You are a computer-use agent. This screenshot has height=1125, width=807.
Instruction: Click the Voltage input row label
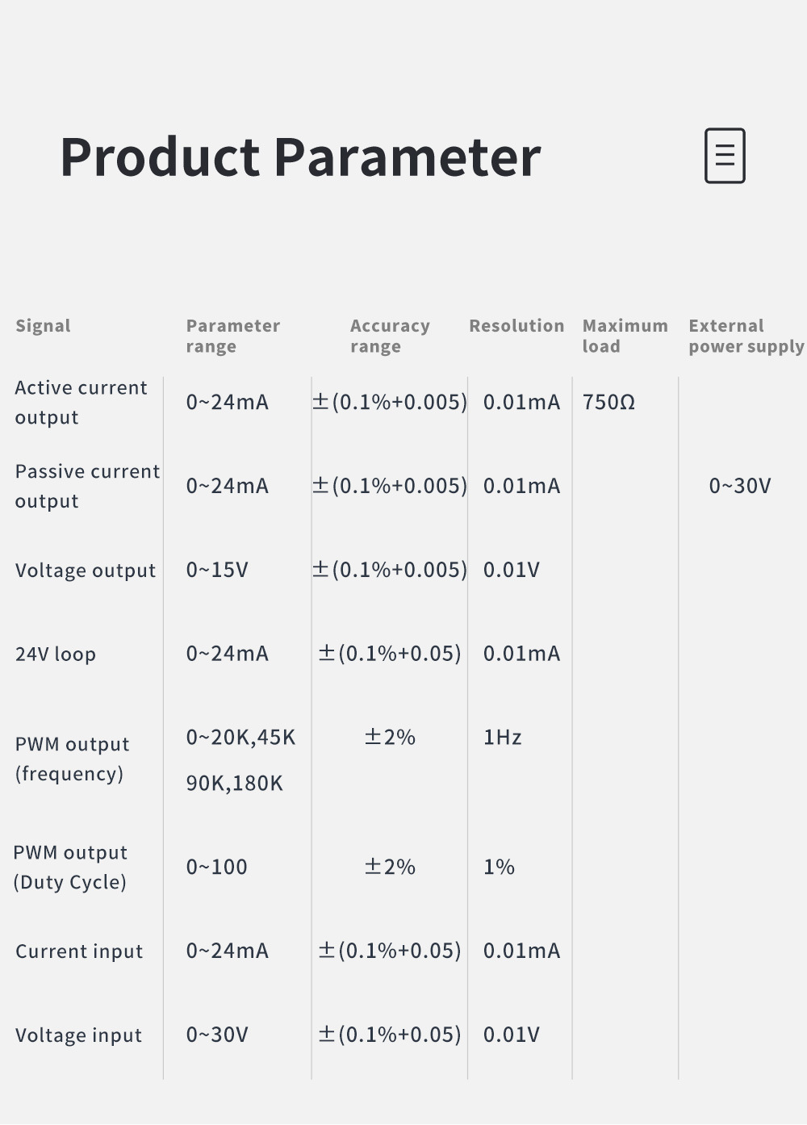78,1035
